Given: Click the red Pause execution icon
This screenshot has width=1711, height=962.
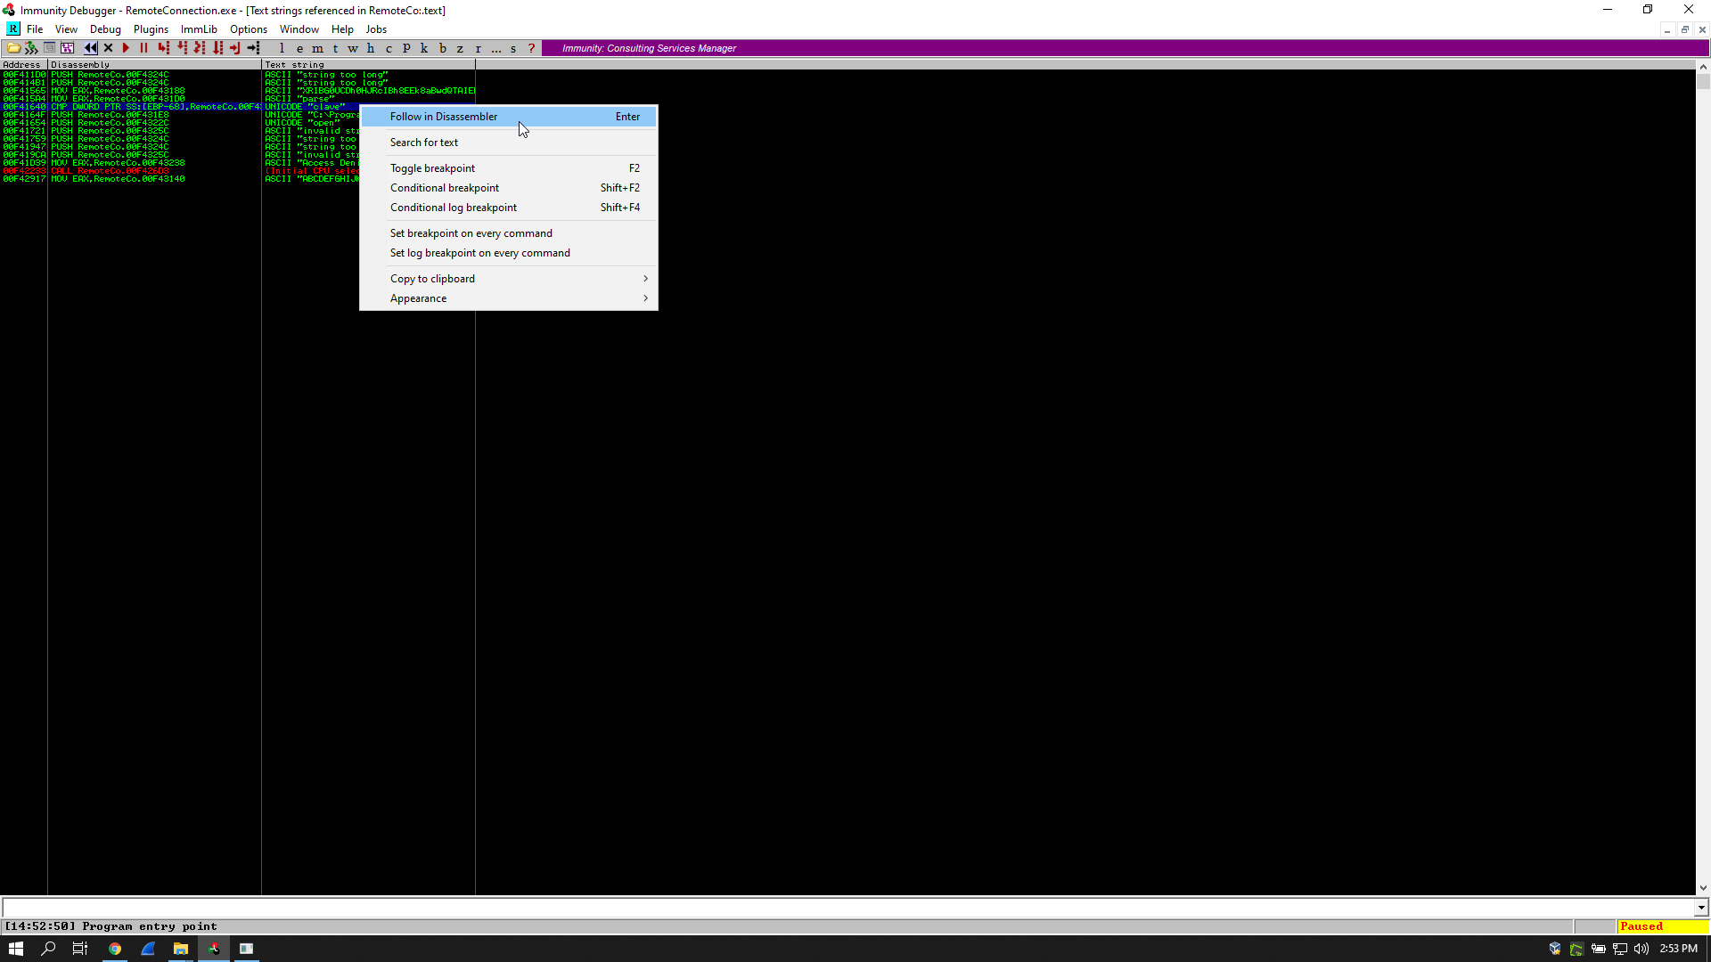Looking at the screenshot, I should coord(143,48).
